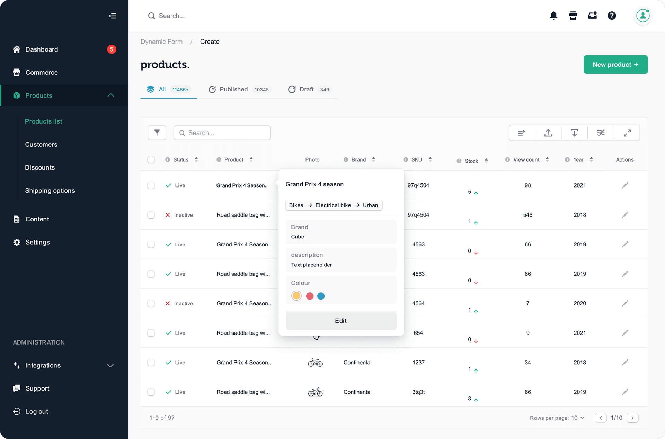The height and width of the screenshot is (439, 665).
Task: Select the red colour swatch in the popup
Action: click(x=309, y=296)
